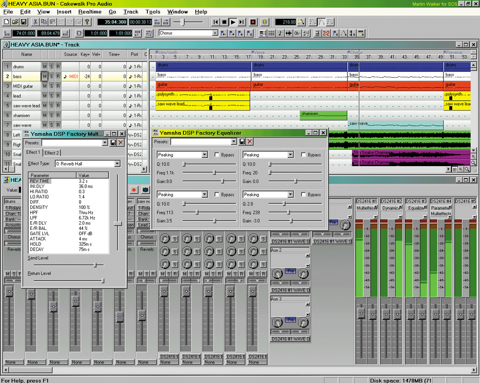Screen dimensions: 480x384
Task: Click the Pre button under Aux 2
Action: (290, 271)
